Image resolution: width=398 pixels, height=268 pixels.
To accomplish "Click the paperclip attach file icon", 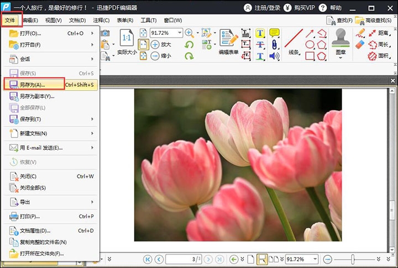I will [x=274, y=44].
